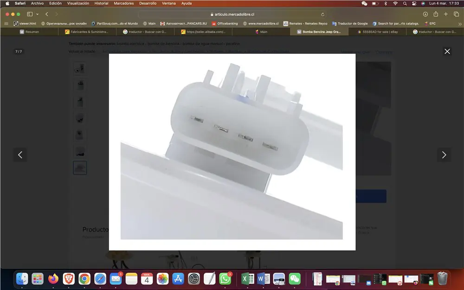
Task: Toggle the Safari sidebar
Action: [x=30, y=14]
